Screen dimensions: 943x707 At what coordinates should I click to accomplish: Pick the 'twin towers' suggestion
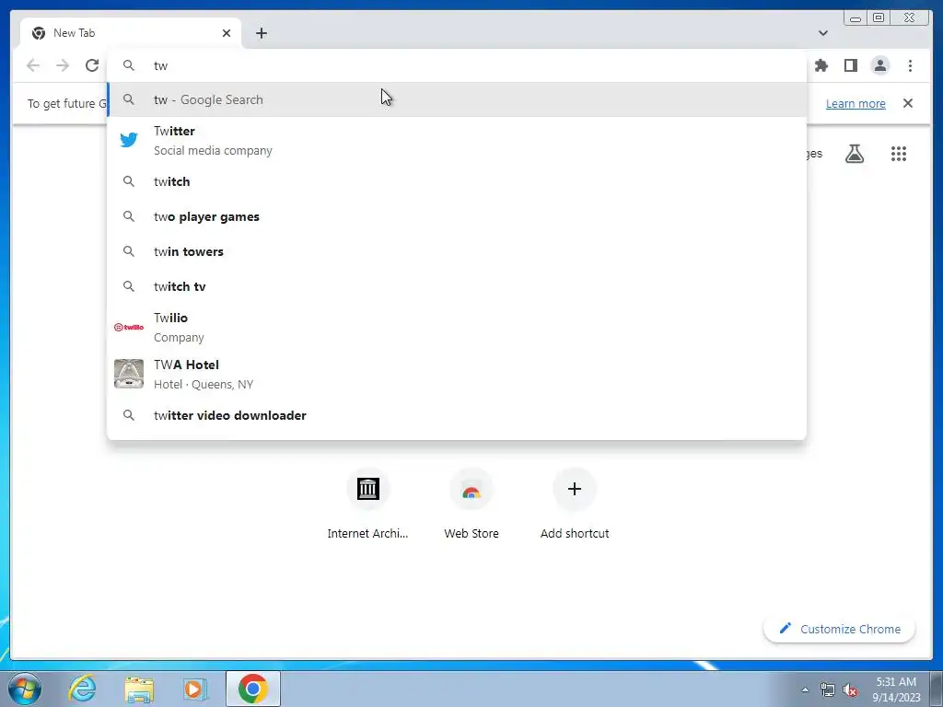click(x=457, y=251)
